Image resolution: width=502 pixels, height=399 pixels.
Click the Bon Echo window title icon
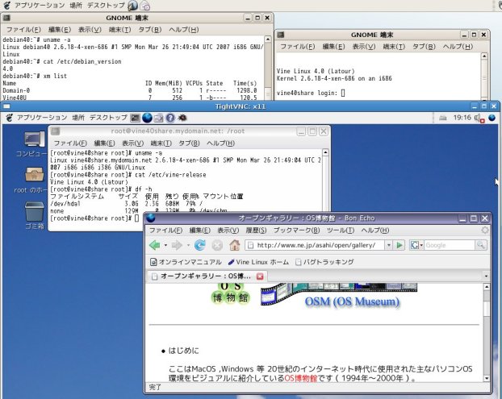(151, 218)
